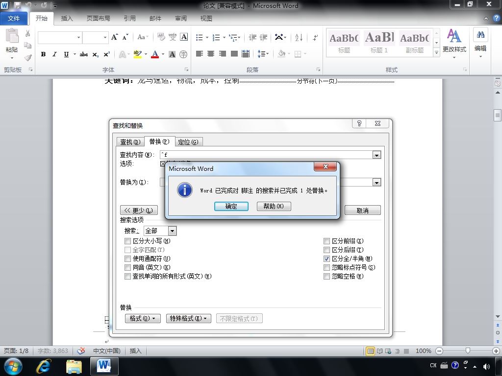Apply subscript formatting
The image size is (502, 376).
pyautogui.click(x=96, y=54)
